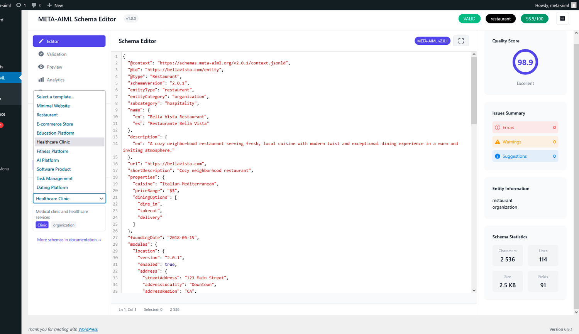
Task: Select the Healthcare Clinic option in list
Action: (x=69, y=142)
